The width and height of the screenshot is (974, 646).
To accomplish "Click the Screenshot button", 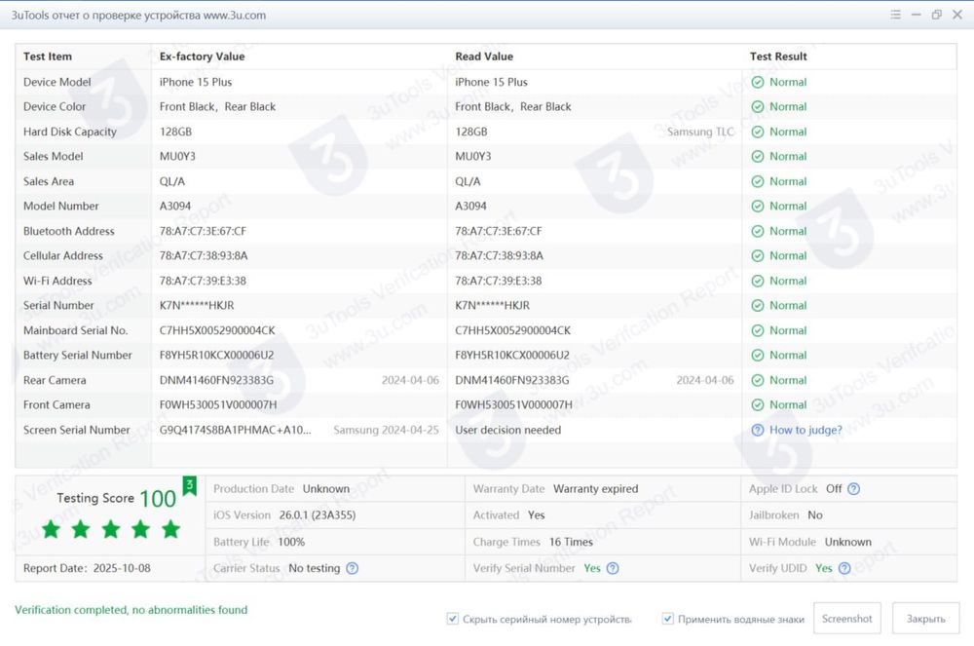I will coord(846,619).
